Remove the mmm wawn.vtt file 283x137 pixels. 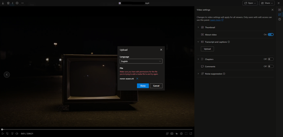pyautogui.click(x=137, y=79)
